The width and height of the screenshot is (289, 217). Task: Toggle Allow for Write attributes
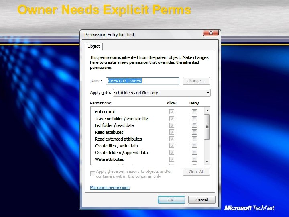point(172,159)
